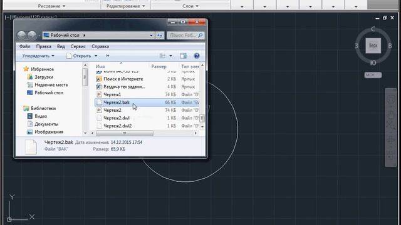Viewport: 401px width, 225px height.
Task: Select Рабочий стол in sidebar
Action: click(45, 93)
